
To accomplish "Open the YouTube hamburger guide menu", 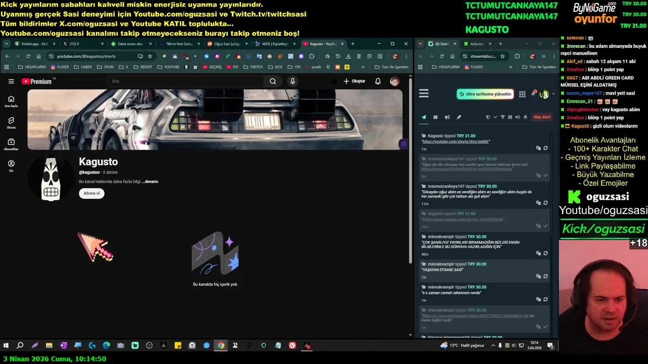I will [x=11, y=81].
